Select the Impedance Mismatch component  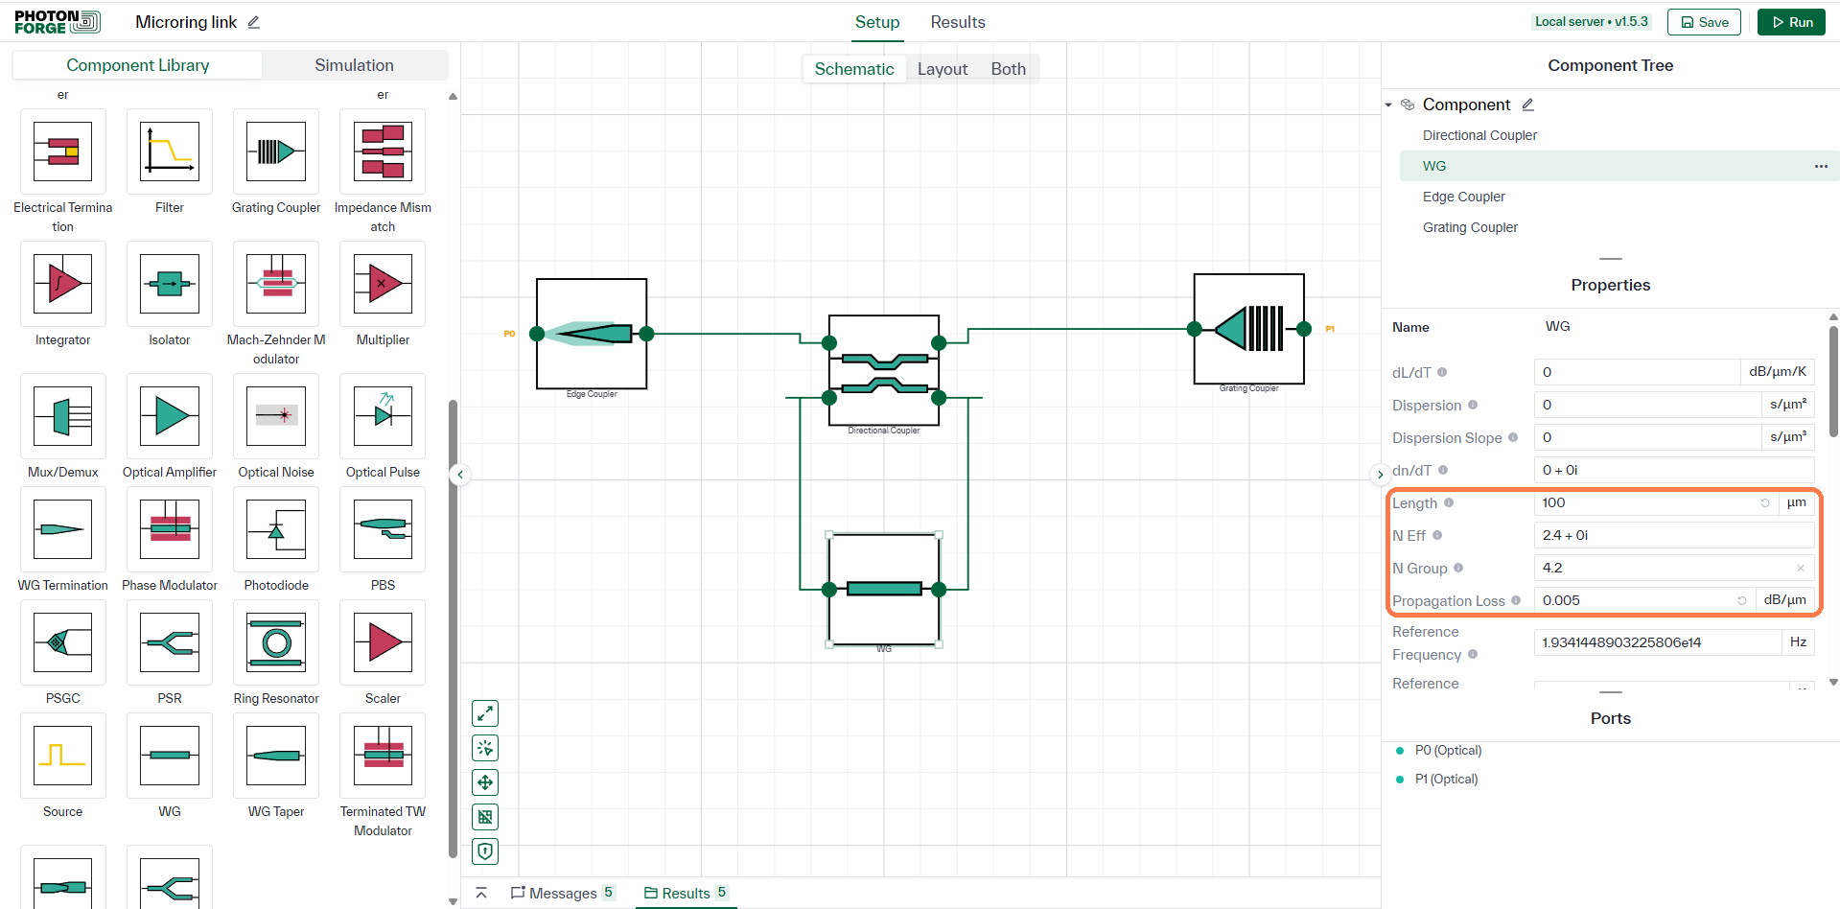[383, 151]
